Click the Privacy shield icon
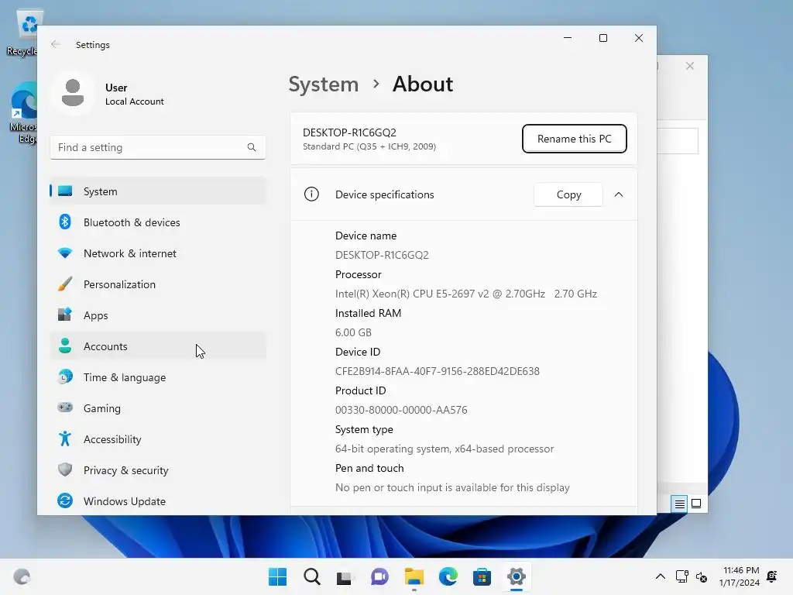Screen dimensions: 793x595 coord(65,469)
